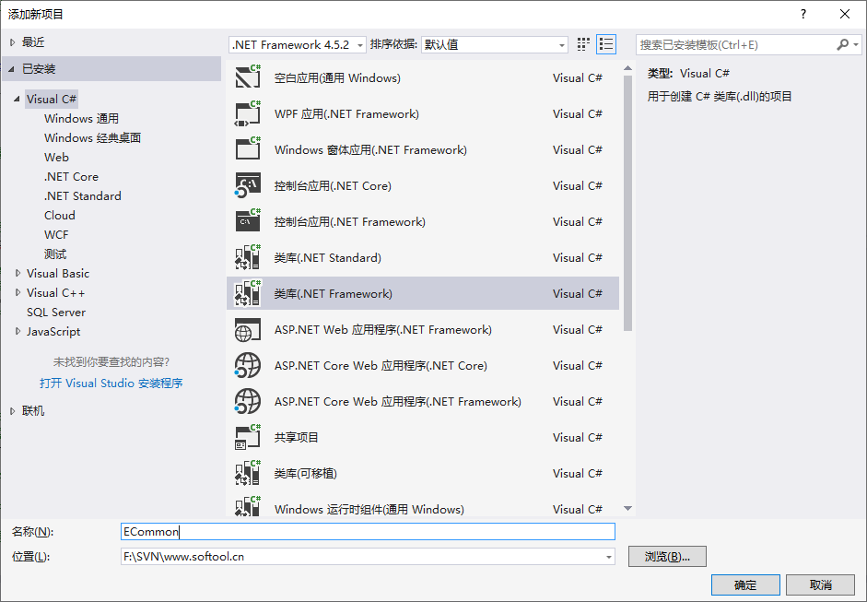Image resolution: width=867 pixels, height=602 pixels.
Task: Select the 空白应用(通用 Windows) template name
Action: pyautogui.click(x=337, y=78)
